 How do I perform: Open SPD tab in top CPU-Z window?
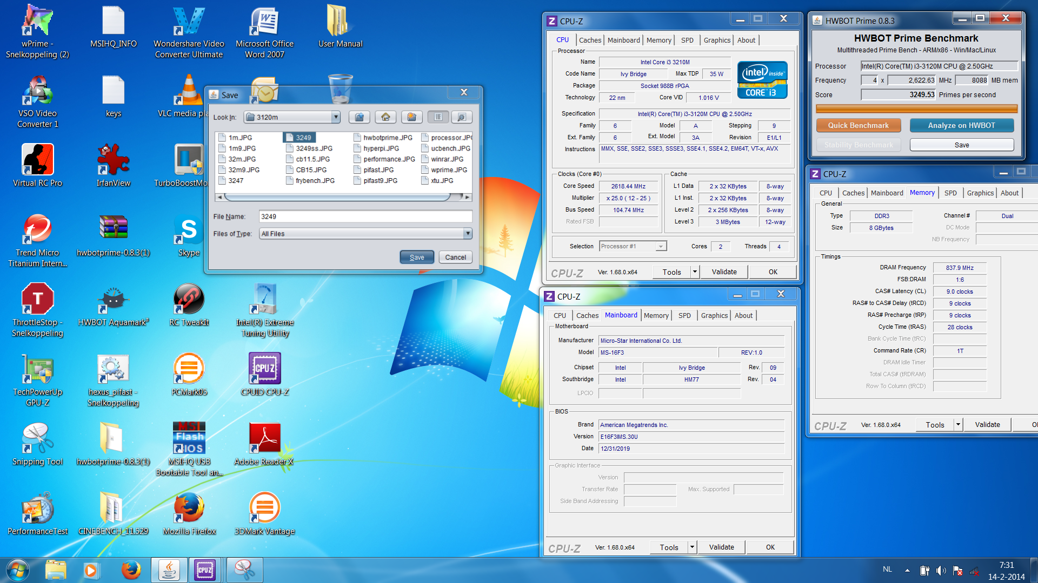tap(687, 40)
